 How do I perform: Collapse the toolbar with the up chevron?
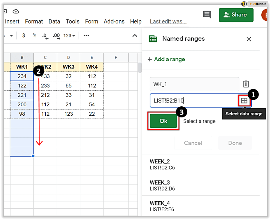135,35
